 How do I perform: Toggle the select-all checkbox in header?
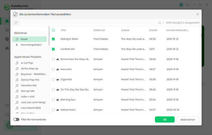53,30
